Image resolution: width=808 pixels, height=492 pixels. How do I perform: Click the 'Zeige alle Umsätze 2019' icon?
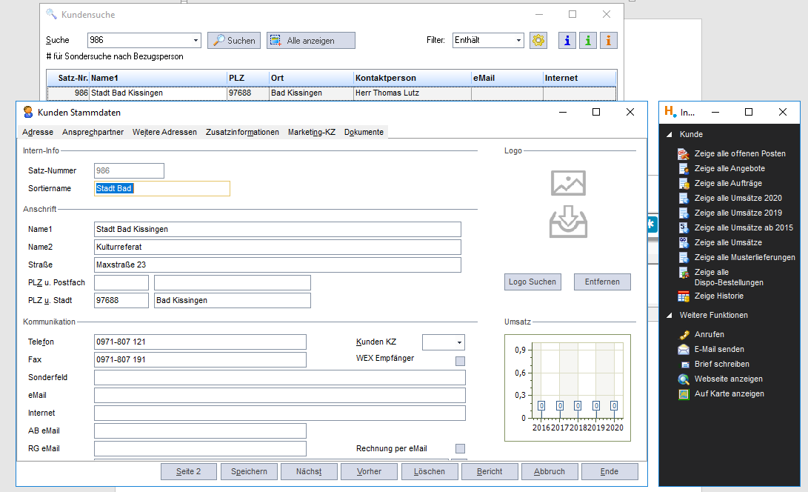coord(684,213)
